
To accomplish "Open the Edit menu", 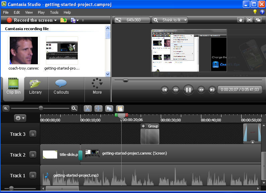I will tap(17, 12).
